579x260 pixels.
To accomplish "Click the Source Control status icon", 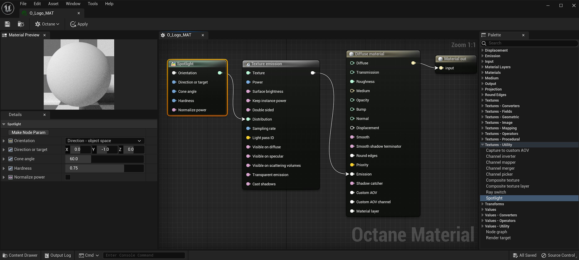I will pos(544,255).
